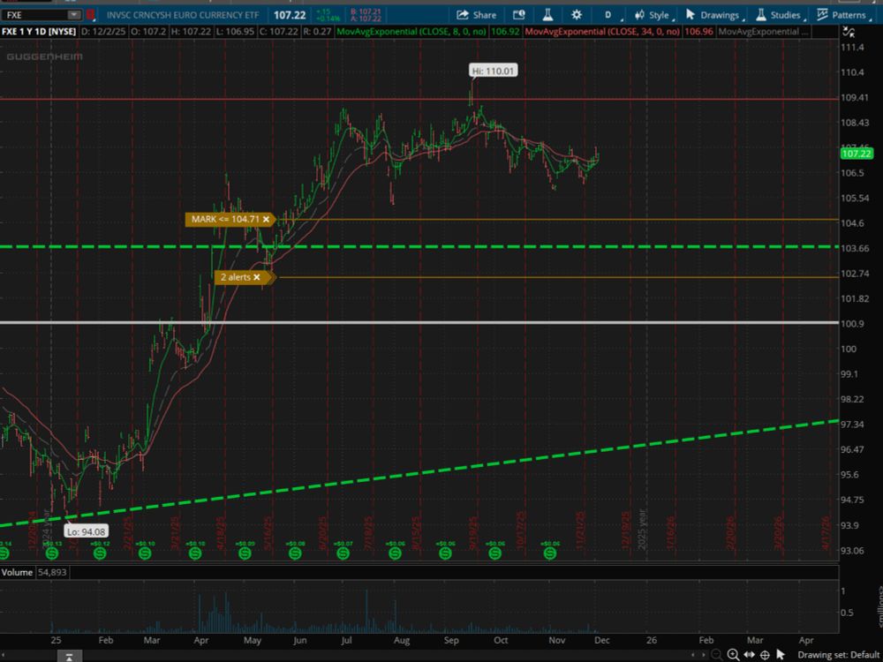Click the 109.41 price axis label

click(x=854, y=97)
